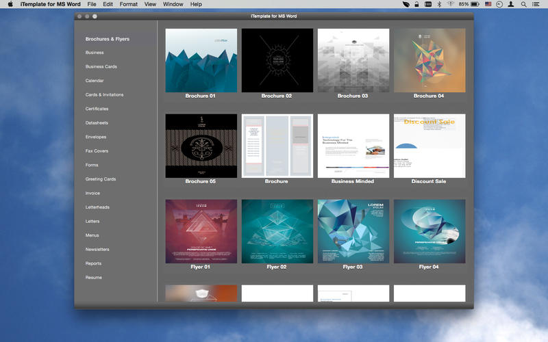548x342 pixels.
Task: Open the Spotlight search icon
Action: (523, 4)
